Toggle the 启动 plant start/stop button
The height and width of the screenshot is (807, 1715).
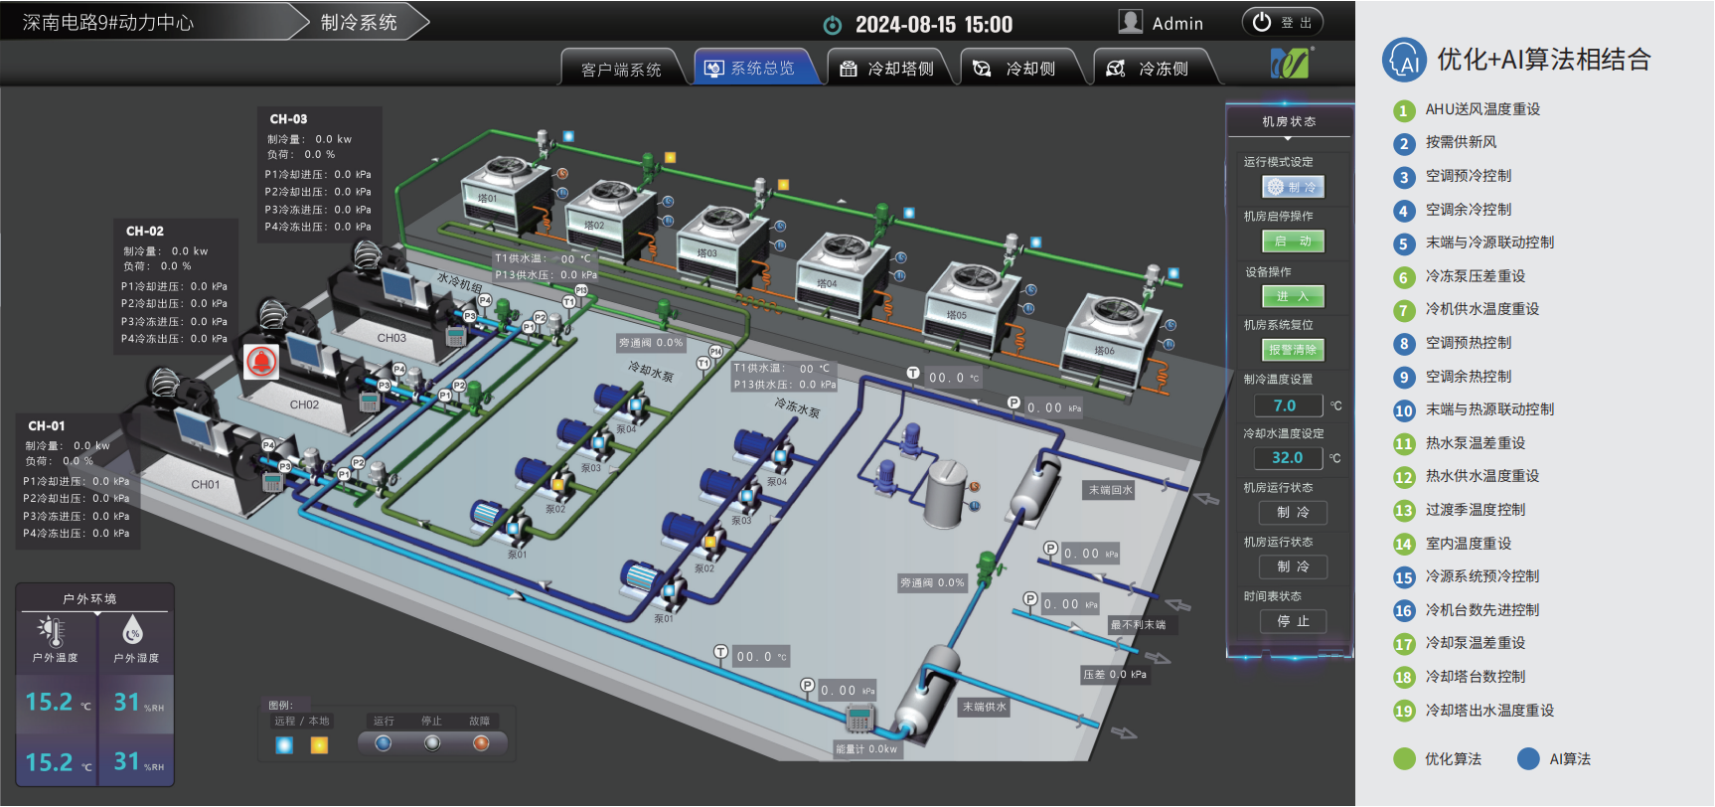tap(1293, 242)
